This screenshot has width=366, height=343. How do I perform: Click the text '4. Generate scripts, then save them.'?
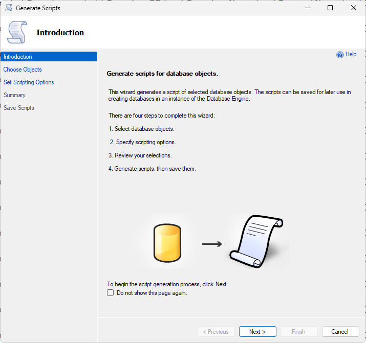click(152, 169)
